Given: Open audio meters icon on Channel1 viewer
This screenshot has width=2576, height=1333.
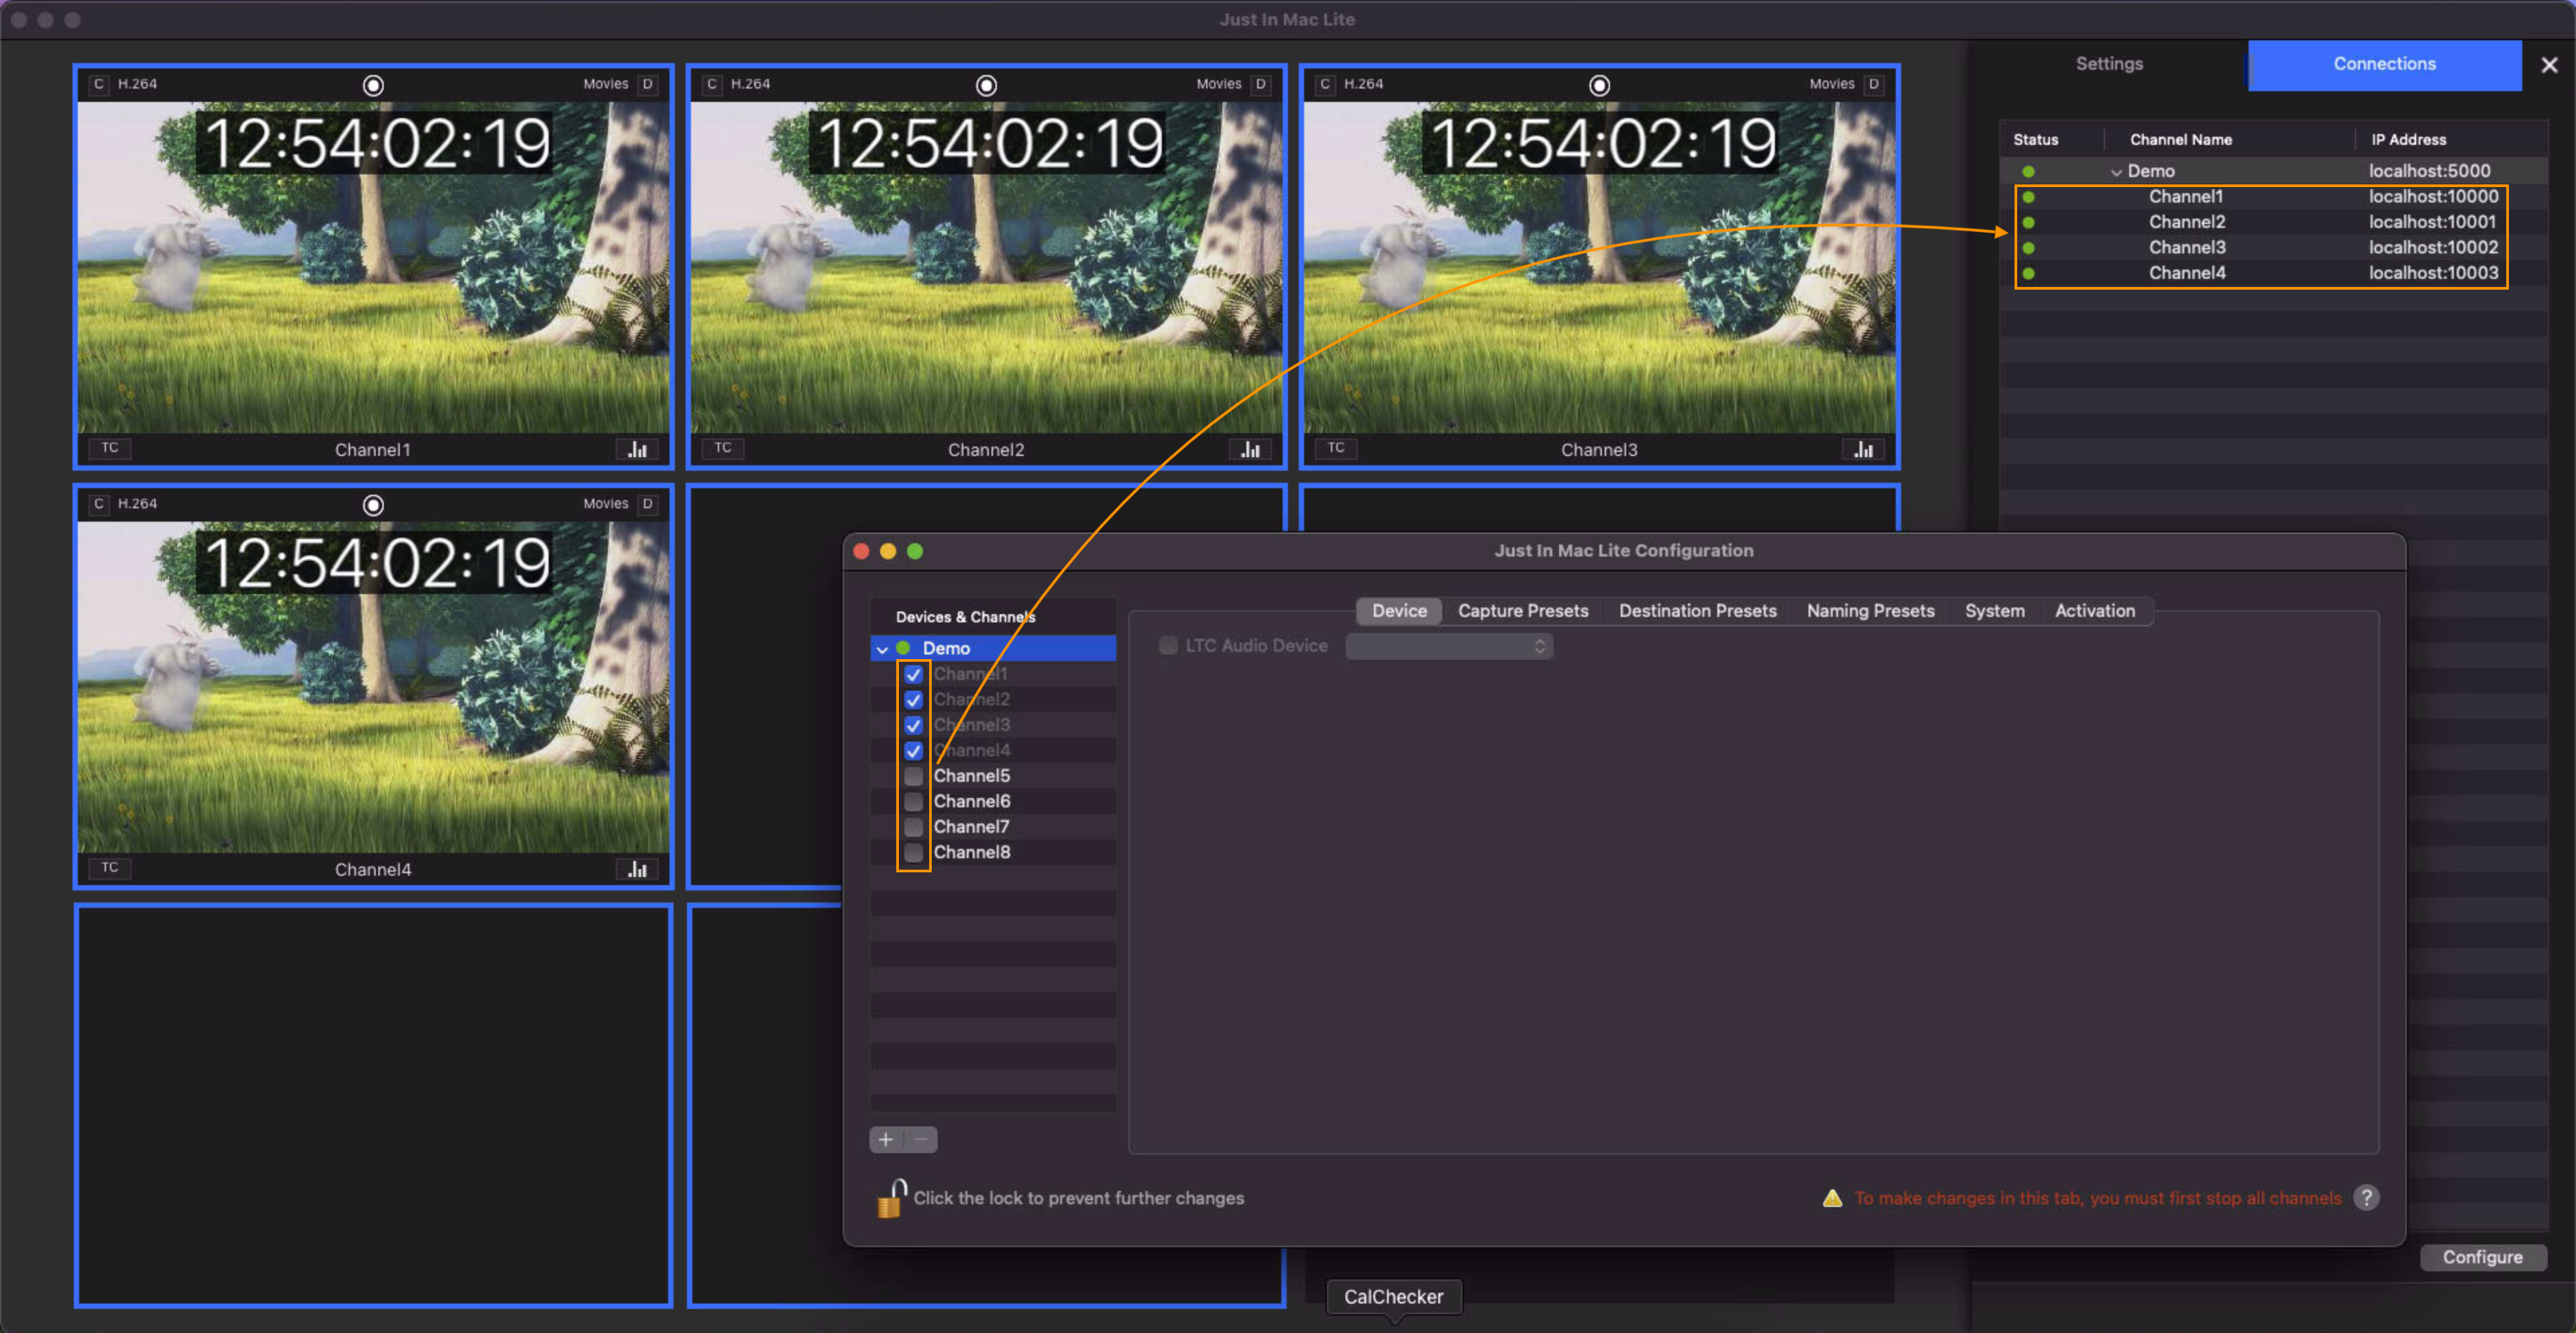Looking at the screenshot, I should tap(637, 449).
